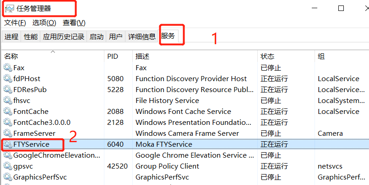Open the 选项(O) menu

point(44,23)
